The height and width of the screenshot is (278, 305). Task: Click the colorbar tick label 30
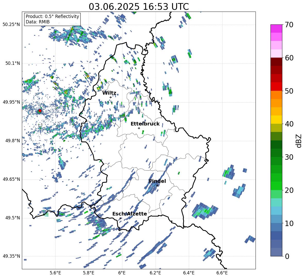289,157
